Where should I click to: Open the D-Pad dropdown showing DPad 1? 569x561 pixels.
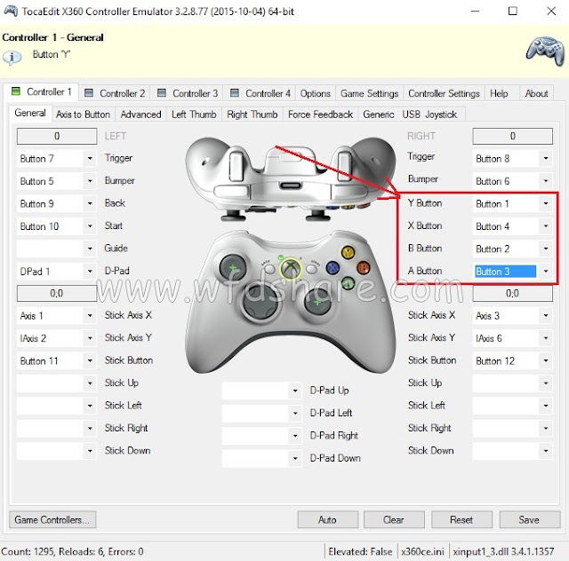pyautogui.click(x=57, y=271)
